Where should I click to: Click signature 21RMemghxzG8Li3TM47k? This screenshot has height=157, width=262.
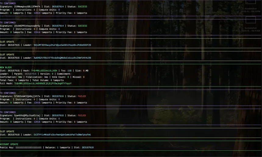tap(27, 7)
